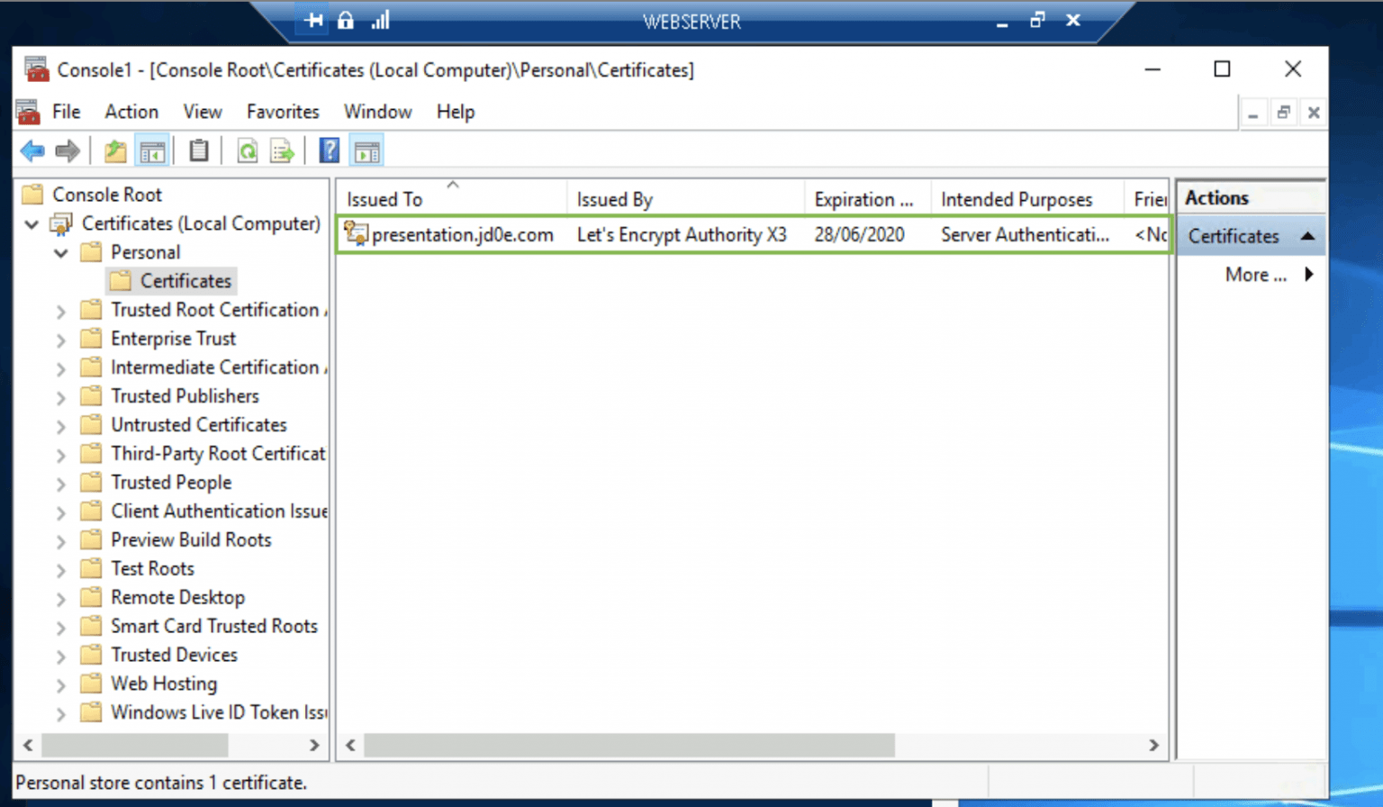The height and width of the screenshot is (807, 1383).
Task: Toggle the Actions pane icon
Action: pyautogui.click(x=366, y=150)
